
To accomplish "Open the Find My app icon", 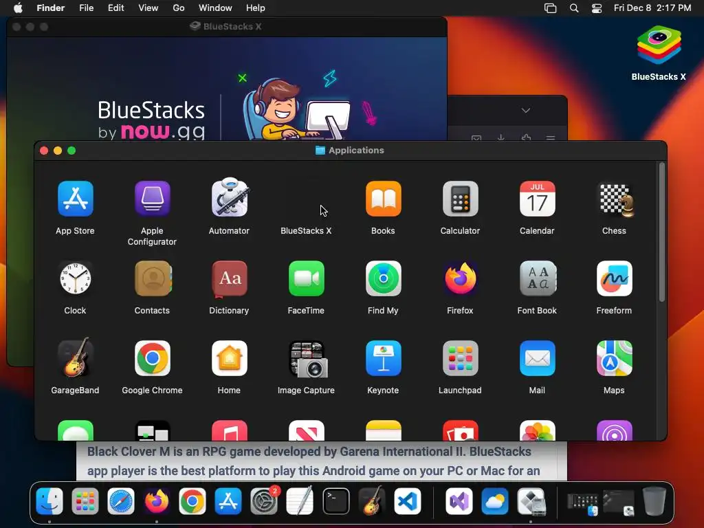I will 383,279.
